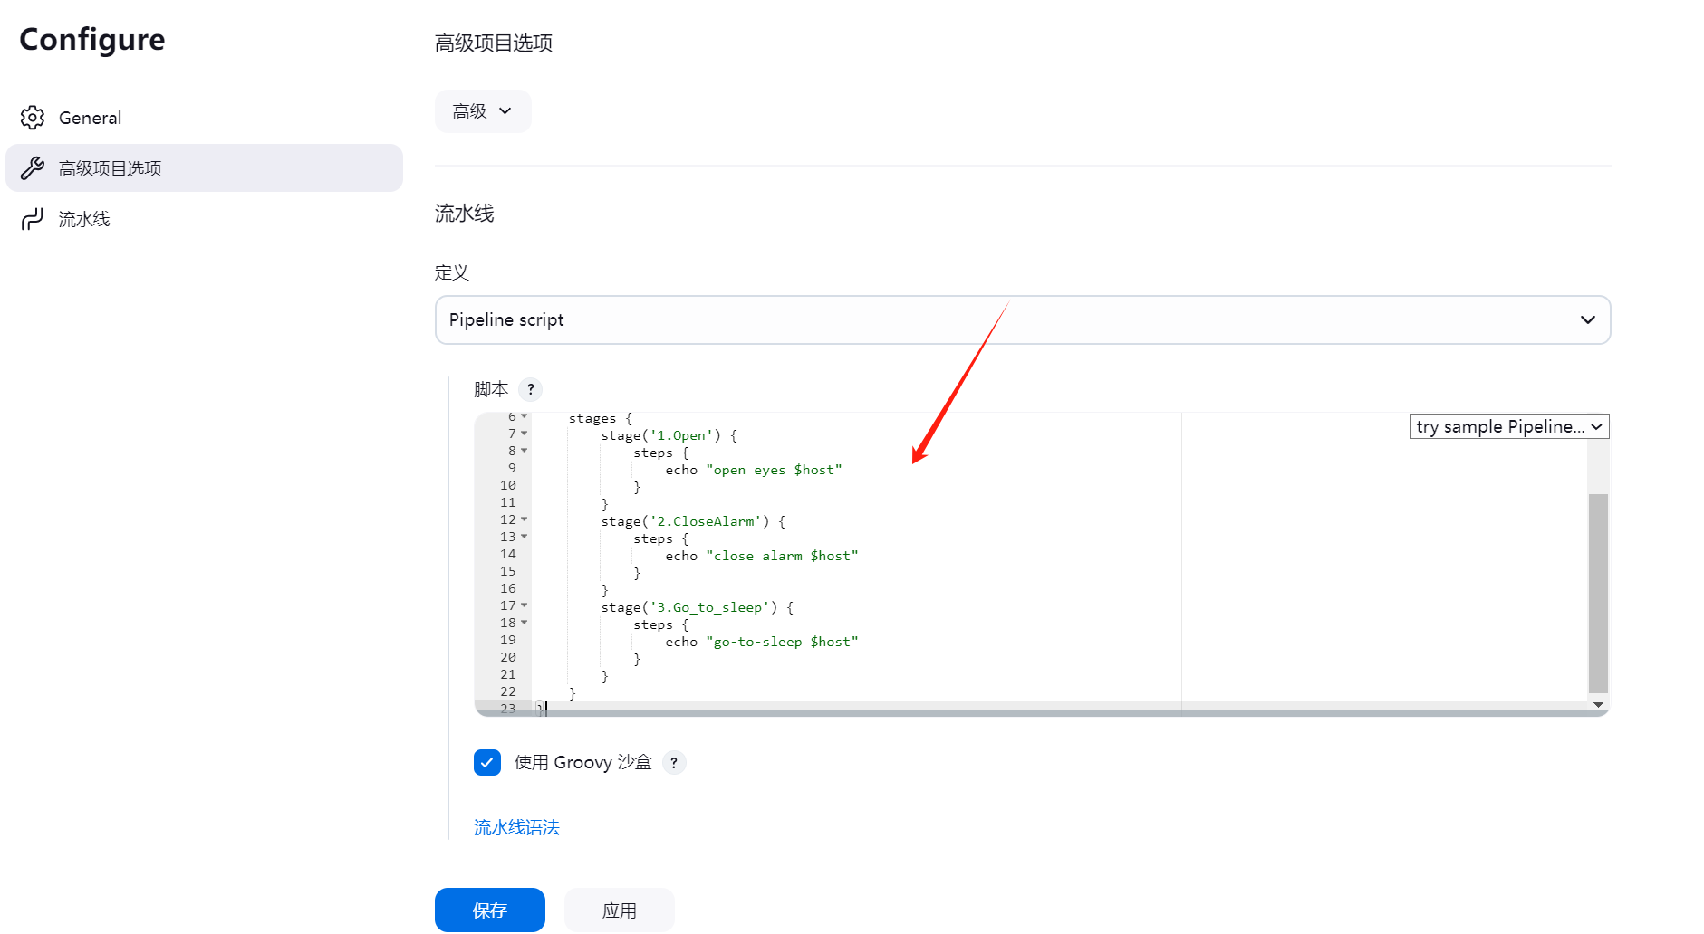Click the script editor vertical scrollbar thumb
1704x934 pixels.
(x=1598, y=594)
